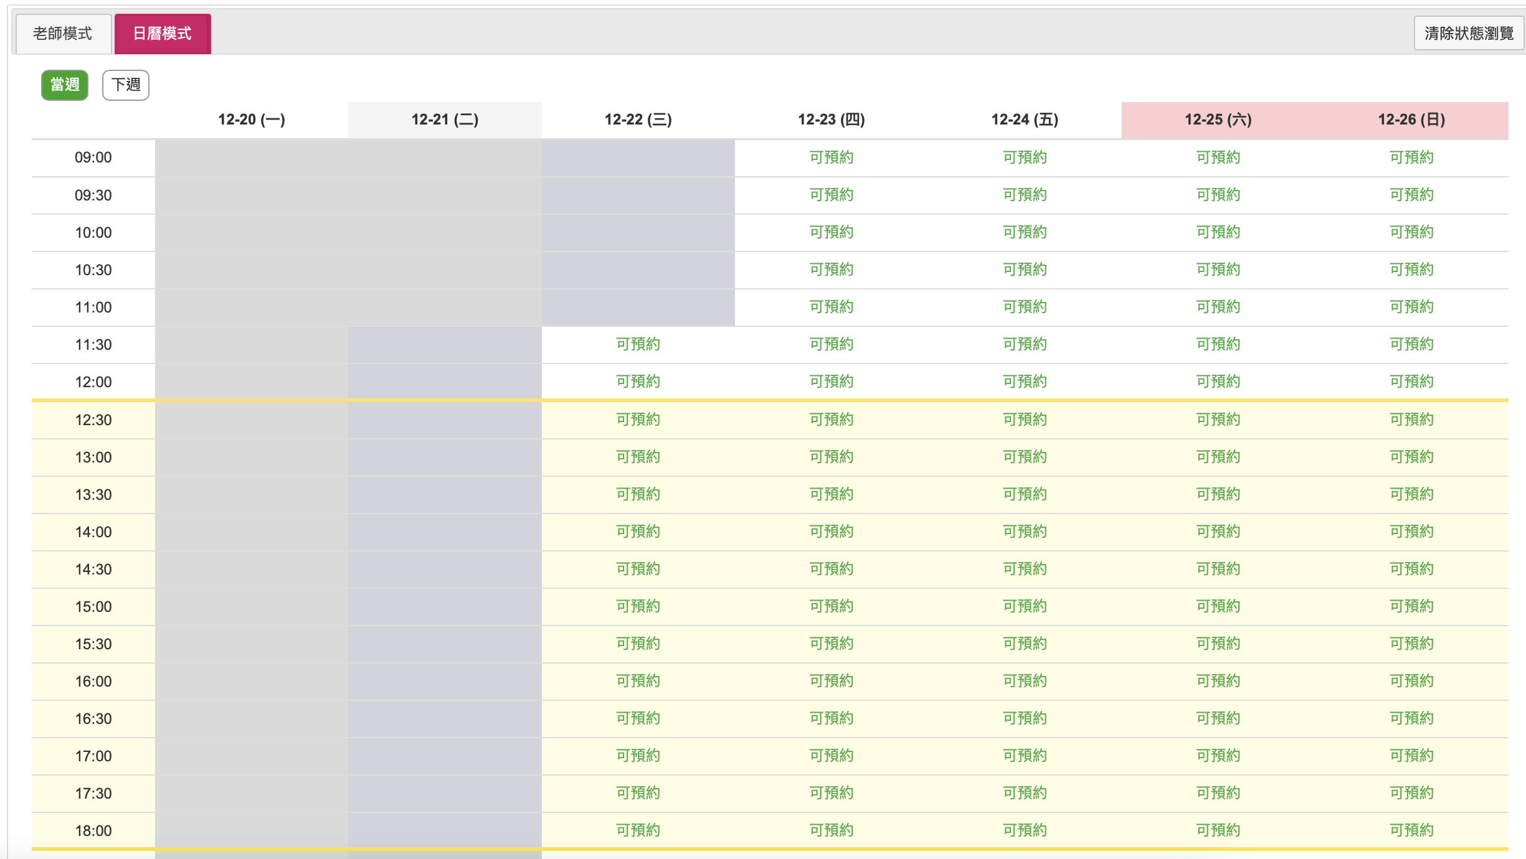Switch to 下週 week view
Image resolution: width=1526 pixels, height=859 pixels.
pyautogui.click(x=126, y=85)
